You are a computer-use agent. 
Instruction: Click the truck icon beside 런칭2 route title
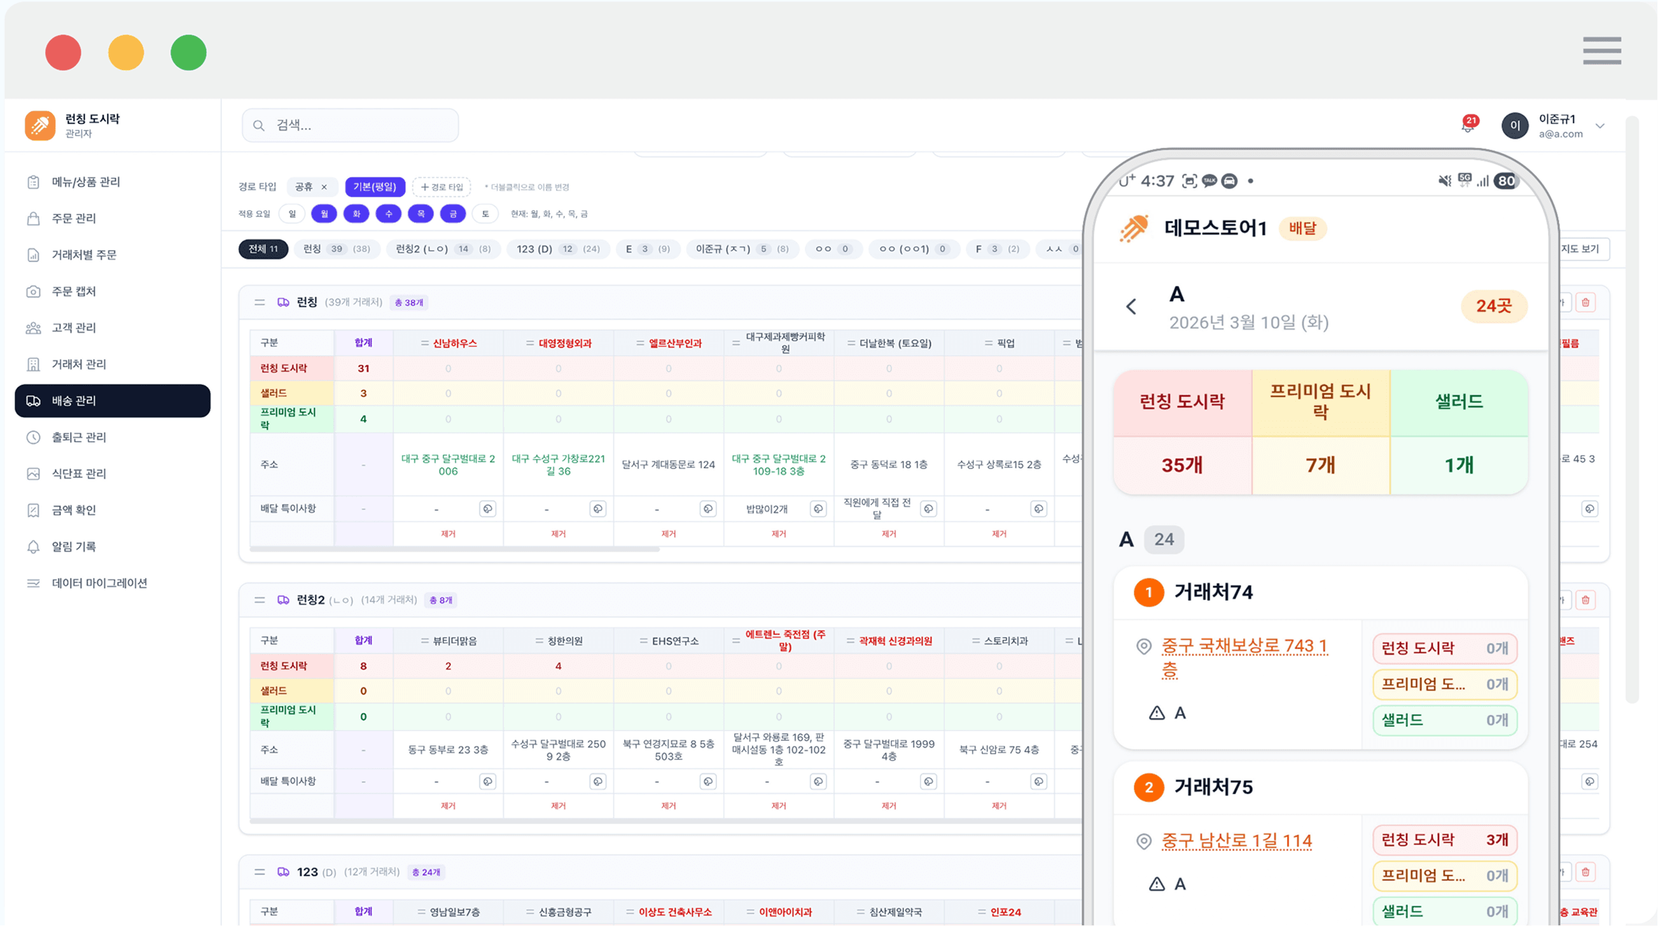[x=283, y=600]
